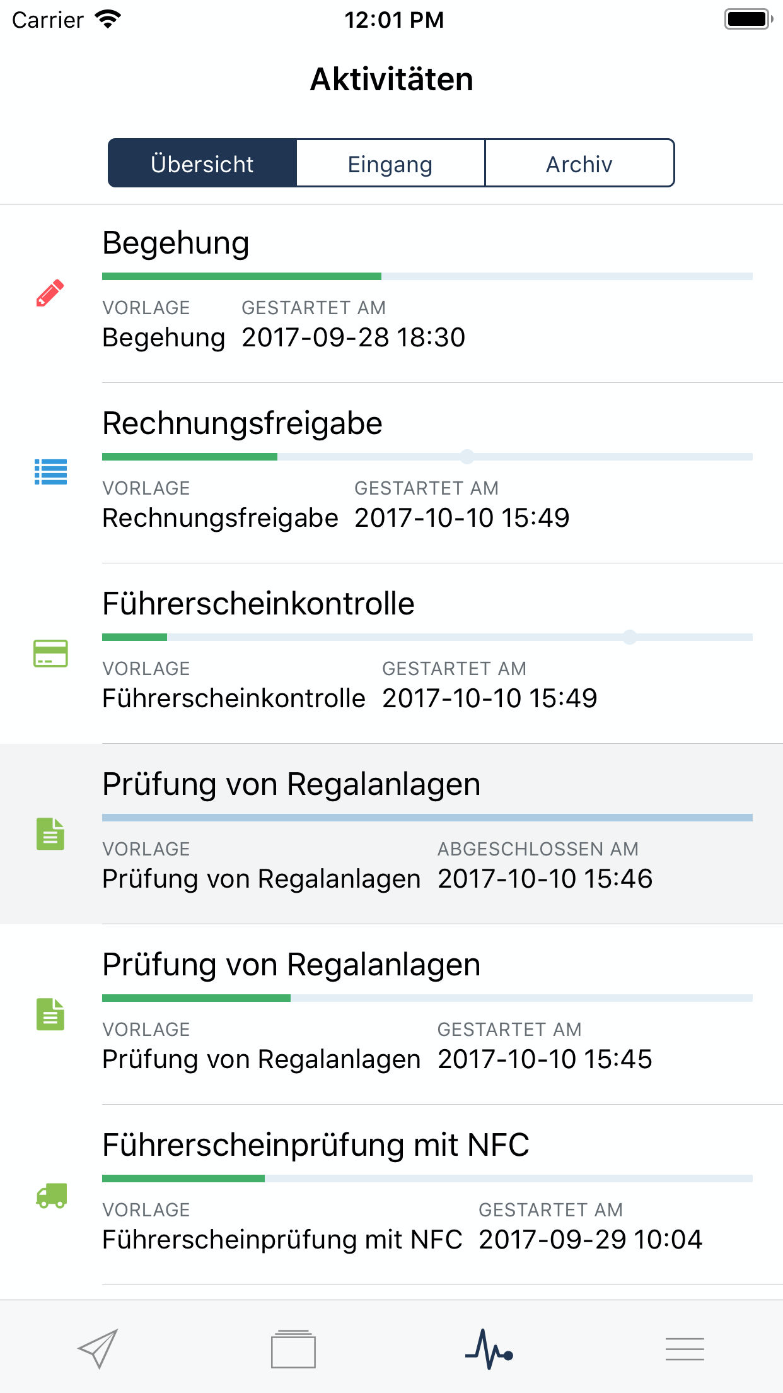
Task: Tap the Führerscheinkontrolle progress slider handle
Action: 630,637
